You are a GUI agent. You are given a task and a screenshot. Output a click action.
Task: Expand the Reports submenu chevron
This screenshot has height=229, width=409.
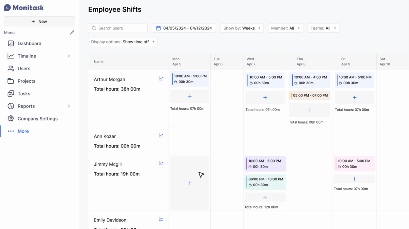coord(69,106)
